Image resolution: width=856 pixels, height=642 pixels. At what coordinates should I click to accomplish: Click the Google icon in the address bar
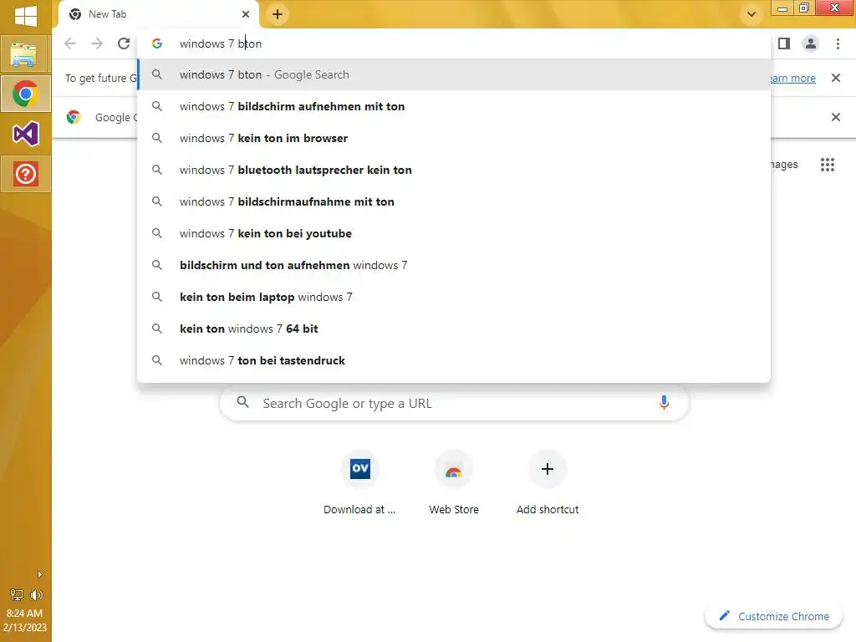point(157,43)
